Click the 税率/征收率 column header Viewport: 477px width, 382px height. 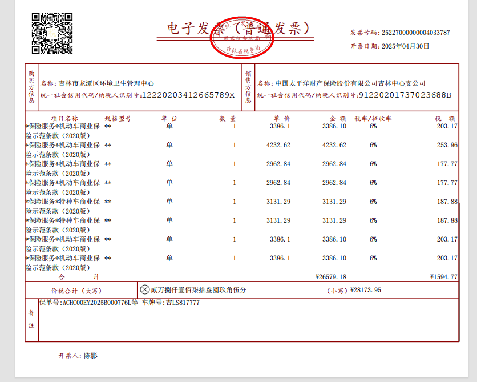coord(373,118)
